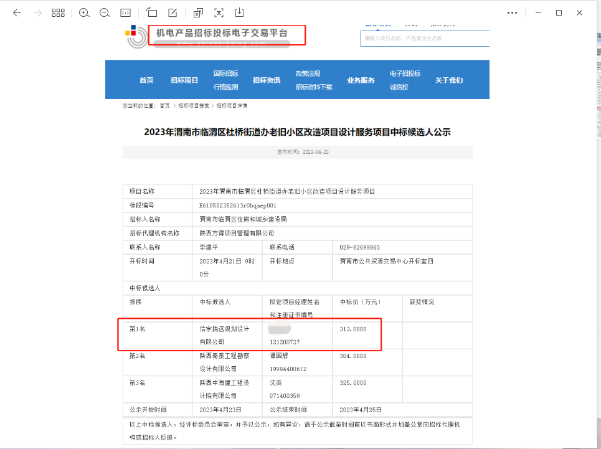Select the 首页 navigation menu item

click(x=146, y=80)
